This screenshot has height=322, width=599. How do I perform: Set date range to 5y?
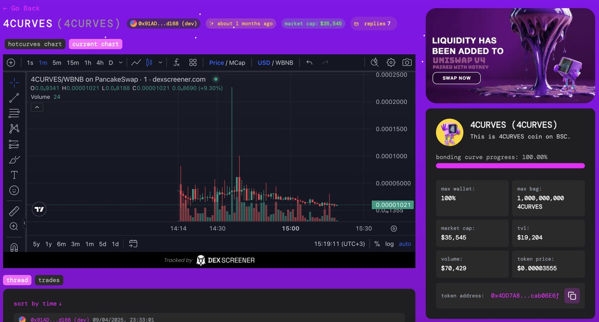click(x=36, y=244)
